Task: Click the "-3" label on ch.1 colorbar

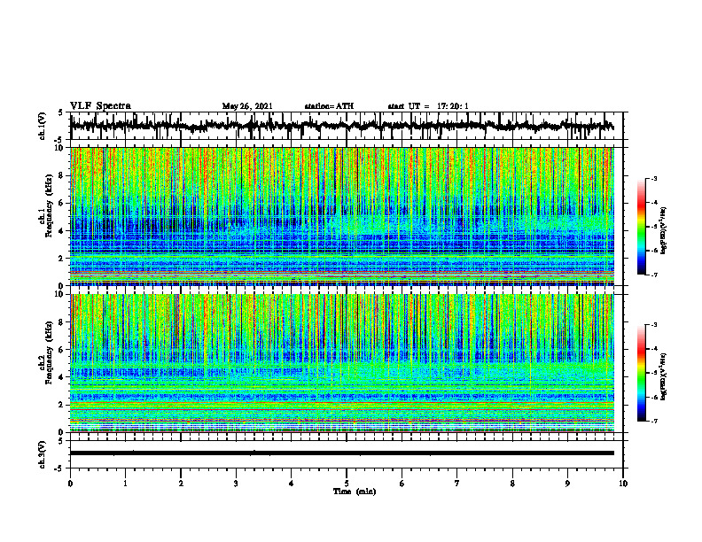Action: (x=654, y=179)
